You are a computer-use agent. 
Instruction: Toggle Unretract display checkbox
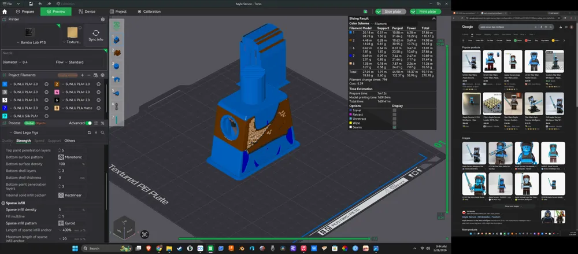pos(394,119)
